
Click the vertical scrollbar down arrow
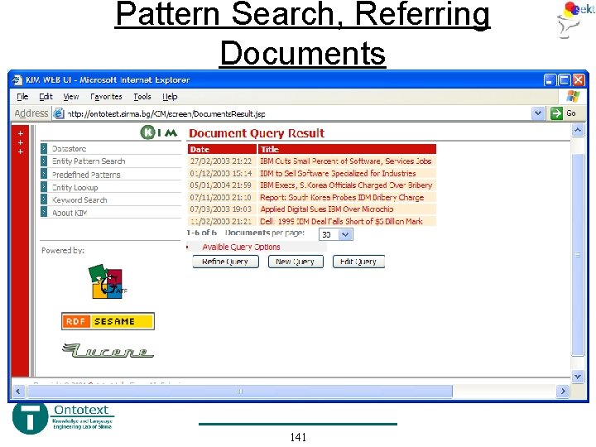point(578,377)
